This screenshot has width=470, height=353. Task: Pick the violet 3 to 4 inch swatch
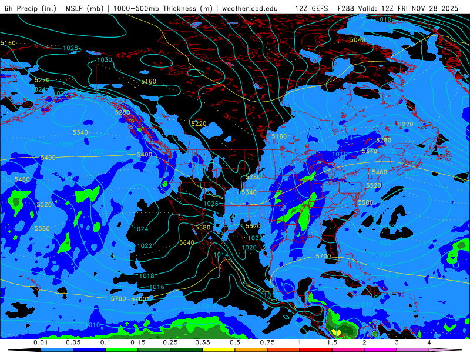[413, 350]
